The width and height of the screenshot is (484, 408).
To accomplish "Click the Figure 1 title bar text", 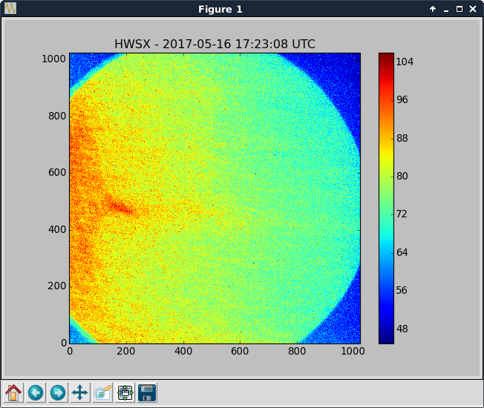I will click(220, 9).
